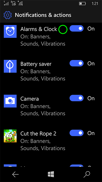This screenshot has width=102, height=182.
Task: Tap the search magnifier button
Action: point(87,174)
